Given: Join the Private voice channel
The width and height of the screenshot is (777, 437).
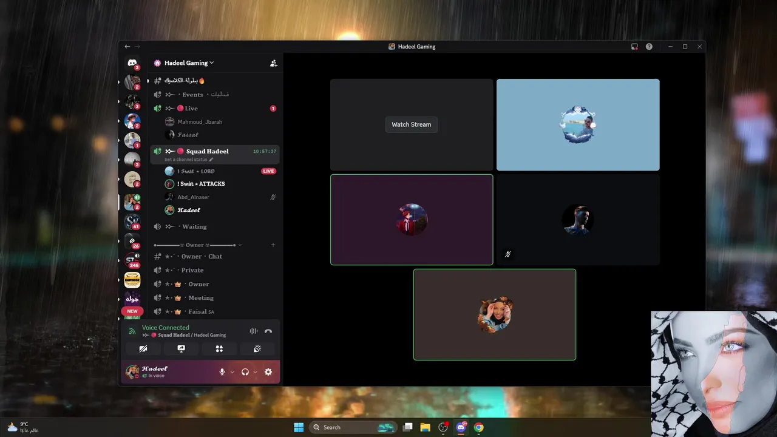Looking at the screenshot, I should [x=215, y=270].
